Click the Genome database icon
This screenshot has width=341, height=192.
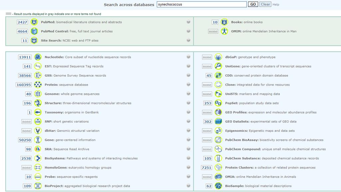[38, 94]
